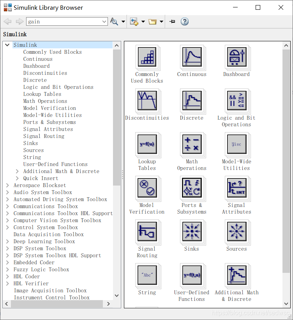The height and width of the screenshot is (320, 293).
Task: Open the Dashboard library icon
Action: coord(237,58)
